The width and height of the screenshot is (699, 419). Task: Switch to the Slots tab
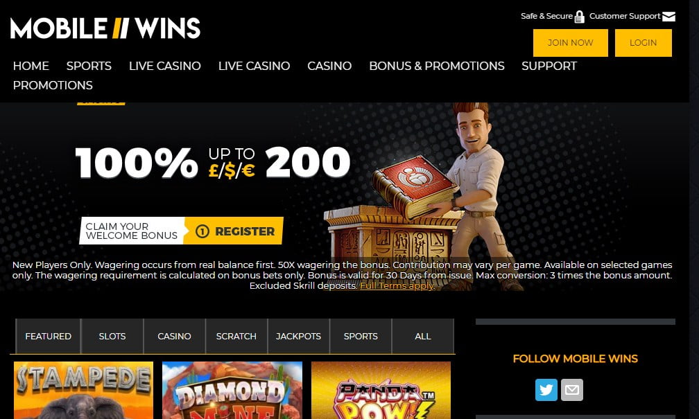pyautogui.click(x=112, y=336)
